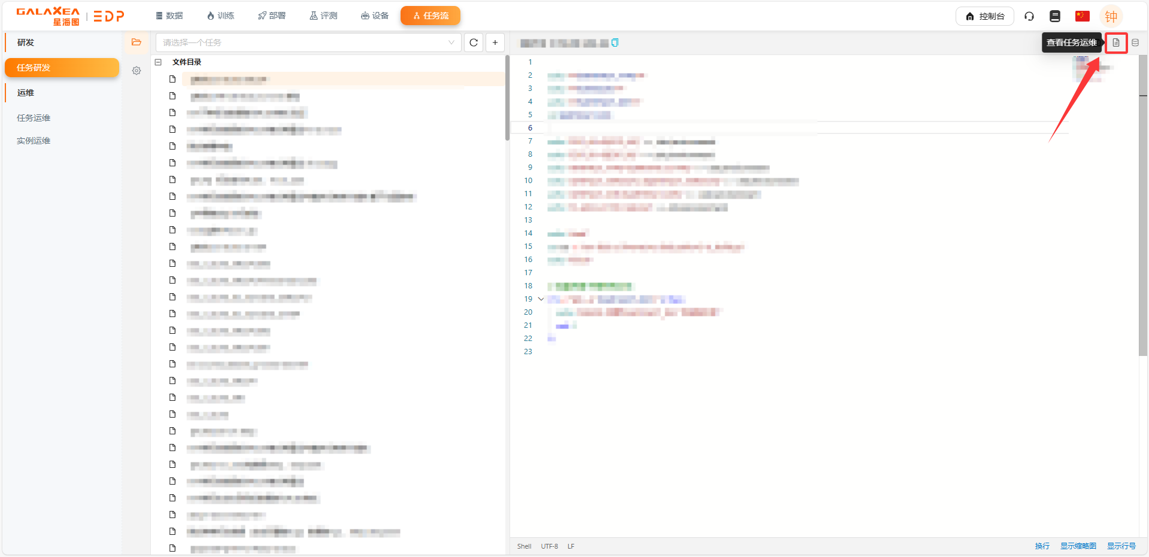Image resolution: width=1149 pixels, height=557 pixels.
Task: Open the gear settings icon below folder
Action: pos(137,71)
